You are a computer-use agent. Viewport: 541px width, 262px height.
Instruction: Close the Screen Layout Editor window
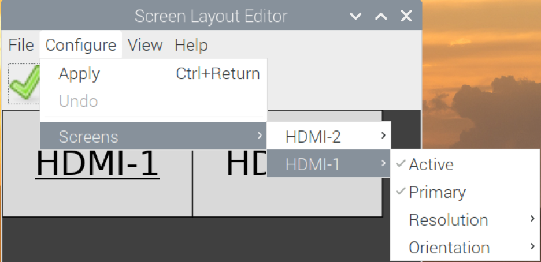coord(406,16)
